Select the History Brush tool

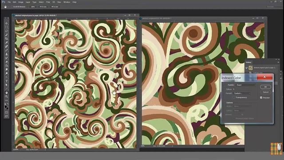pos(7,58)
